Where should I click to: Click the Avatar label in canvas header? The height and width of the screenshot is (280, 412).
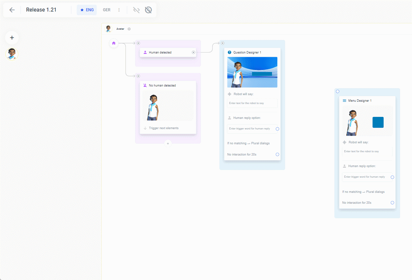tap(120, 29)
